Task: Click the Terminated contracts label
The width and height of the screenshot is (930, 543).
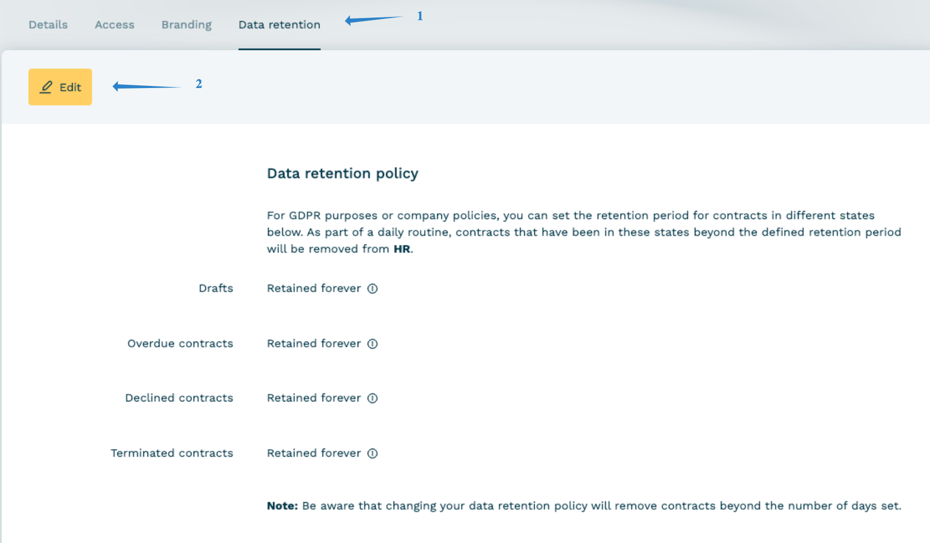Action: [x=171, y=453]
